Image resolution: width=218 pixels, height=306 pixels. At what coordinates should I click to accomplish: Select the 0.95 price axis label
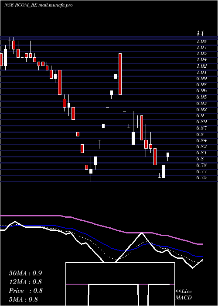(x=201, y=97)
